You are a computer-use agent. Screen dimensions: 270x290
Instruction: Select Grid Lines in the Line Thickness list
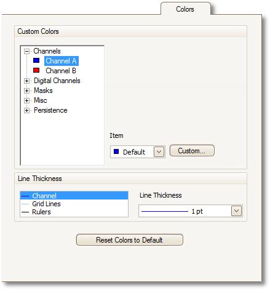tap(74, 204)
